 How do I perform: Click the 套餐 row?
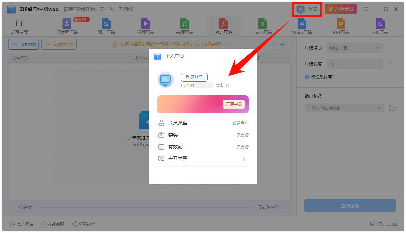(203, 135)
